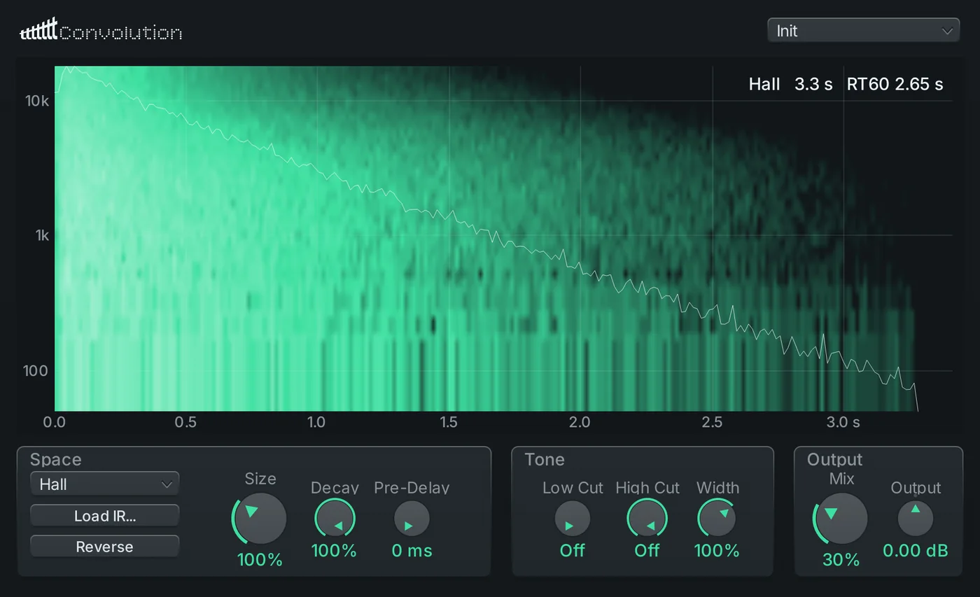Image resolution: width=980 pixels, height=597 pixels.
Task: Click the 10k frequency axis label
Action: tap(37, 101)
